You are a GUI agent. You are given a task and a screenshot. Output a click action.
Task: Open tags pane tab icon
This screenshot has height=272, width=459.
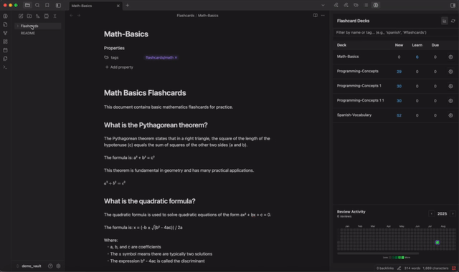click(x=356, y=5)
